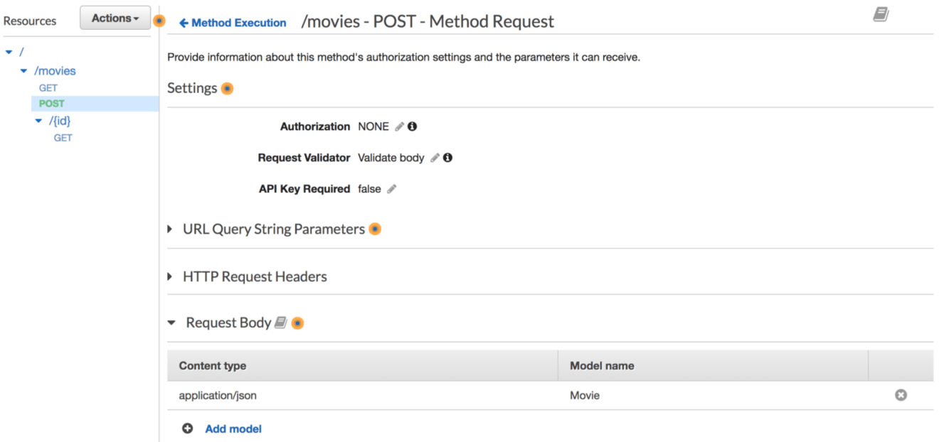Collapse the Request Body section
This screenshot has height=442, width=939.
pyautogui.click(x=171, y=323)
